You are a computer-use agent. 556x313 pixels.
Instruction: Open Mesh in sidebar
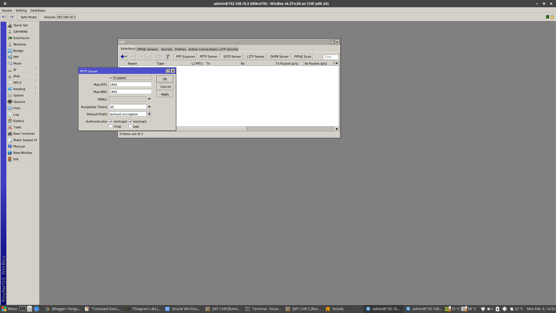coord(23,64)
